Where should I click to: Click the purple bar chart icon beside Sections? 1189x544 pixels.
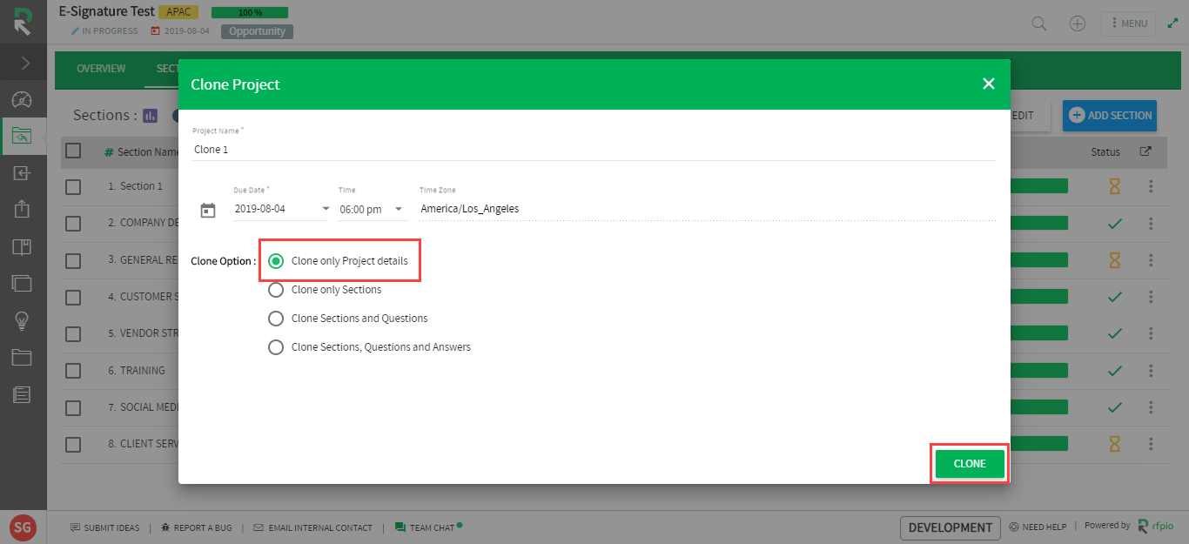point(151,115)
